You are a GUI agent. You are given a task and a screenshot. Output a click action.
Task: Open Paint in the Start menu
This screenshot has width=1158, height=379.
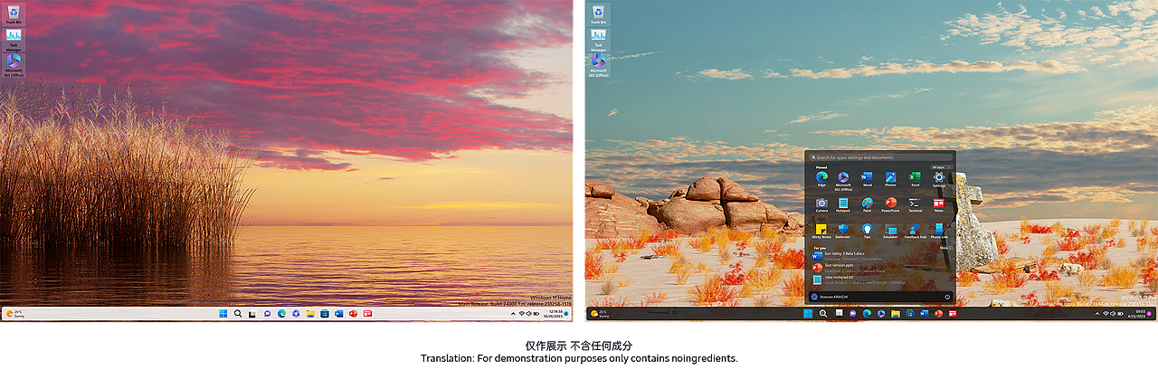[x=867, y=205]
